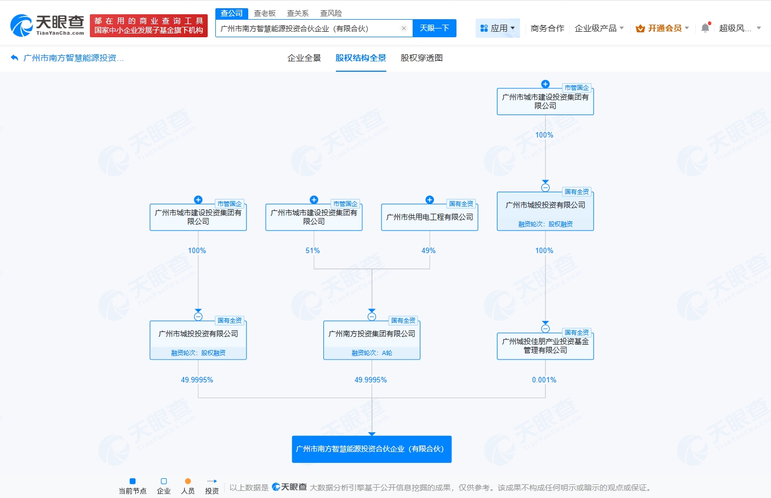
Task: Open the notification bell
Action: tap(706, 28)
